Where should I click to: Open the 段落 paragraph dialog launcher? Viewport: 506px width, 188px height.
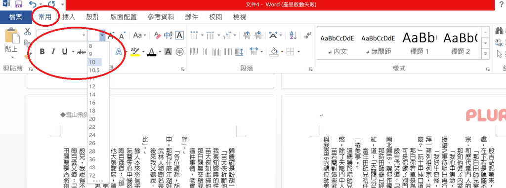coord(311,69)
